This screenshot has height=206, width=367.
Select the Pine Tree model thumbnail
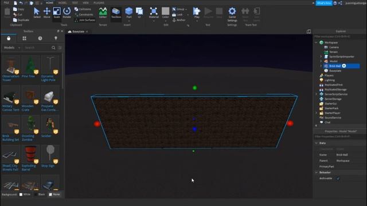30,65
